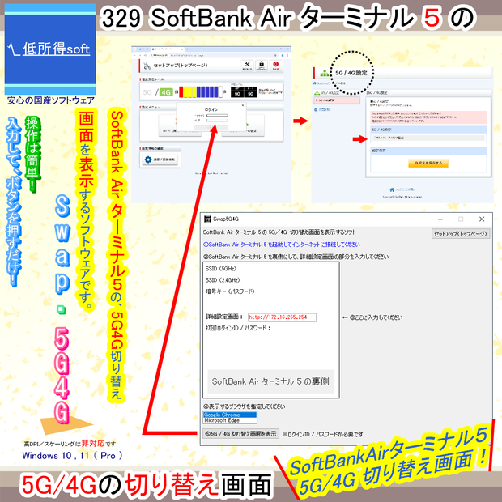The image size is (502, 502).
Task: Minimize the Swap5G4G window
Action: point(440,219)
